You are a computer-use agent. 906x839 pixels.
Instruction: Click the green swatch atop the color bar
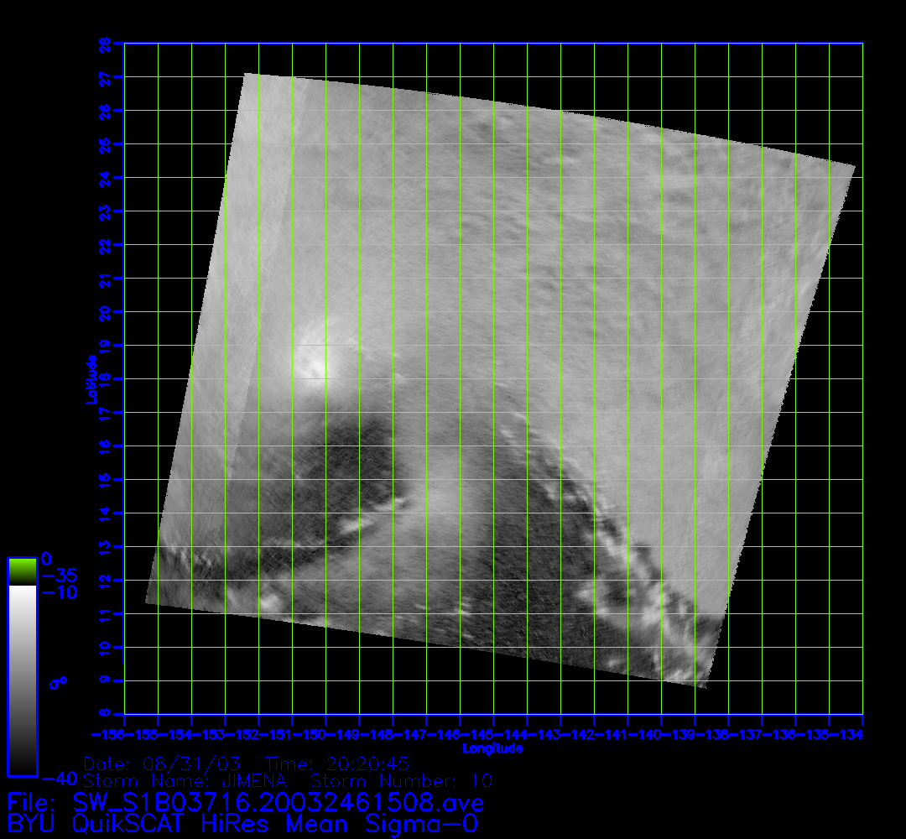[22, 571]
